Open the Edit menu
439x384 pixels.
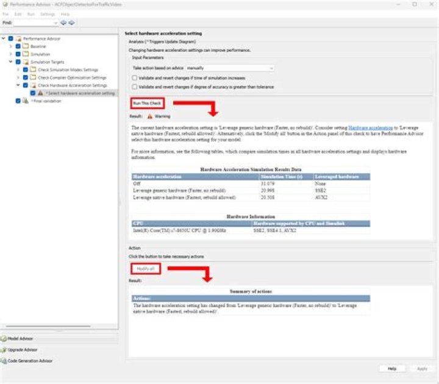pyautogui.click(x=18, y=14)
